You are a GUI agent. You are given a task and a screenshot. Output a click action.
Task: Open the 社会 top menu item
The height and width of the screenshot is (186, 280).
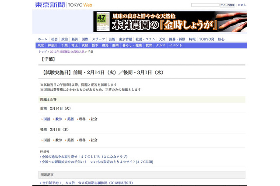[54, 39]
